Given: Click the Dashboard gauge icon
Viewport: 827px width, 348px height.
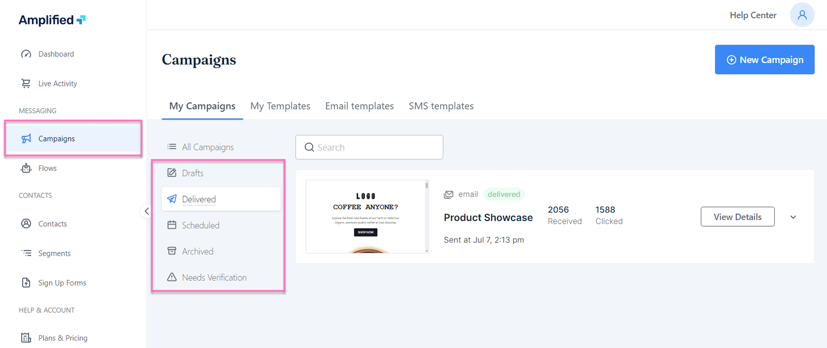Looking at the screenshot, I should coord(26,54).
